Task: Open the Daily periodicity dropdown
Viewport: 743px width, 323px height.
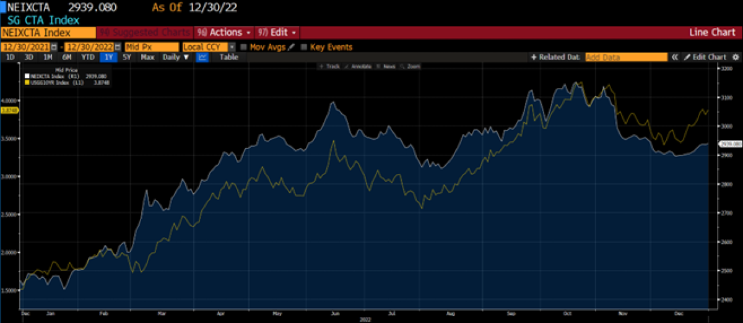Action: pos(176,58)
